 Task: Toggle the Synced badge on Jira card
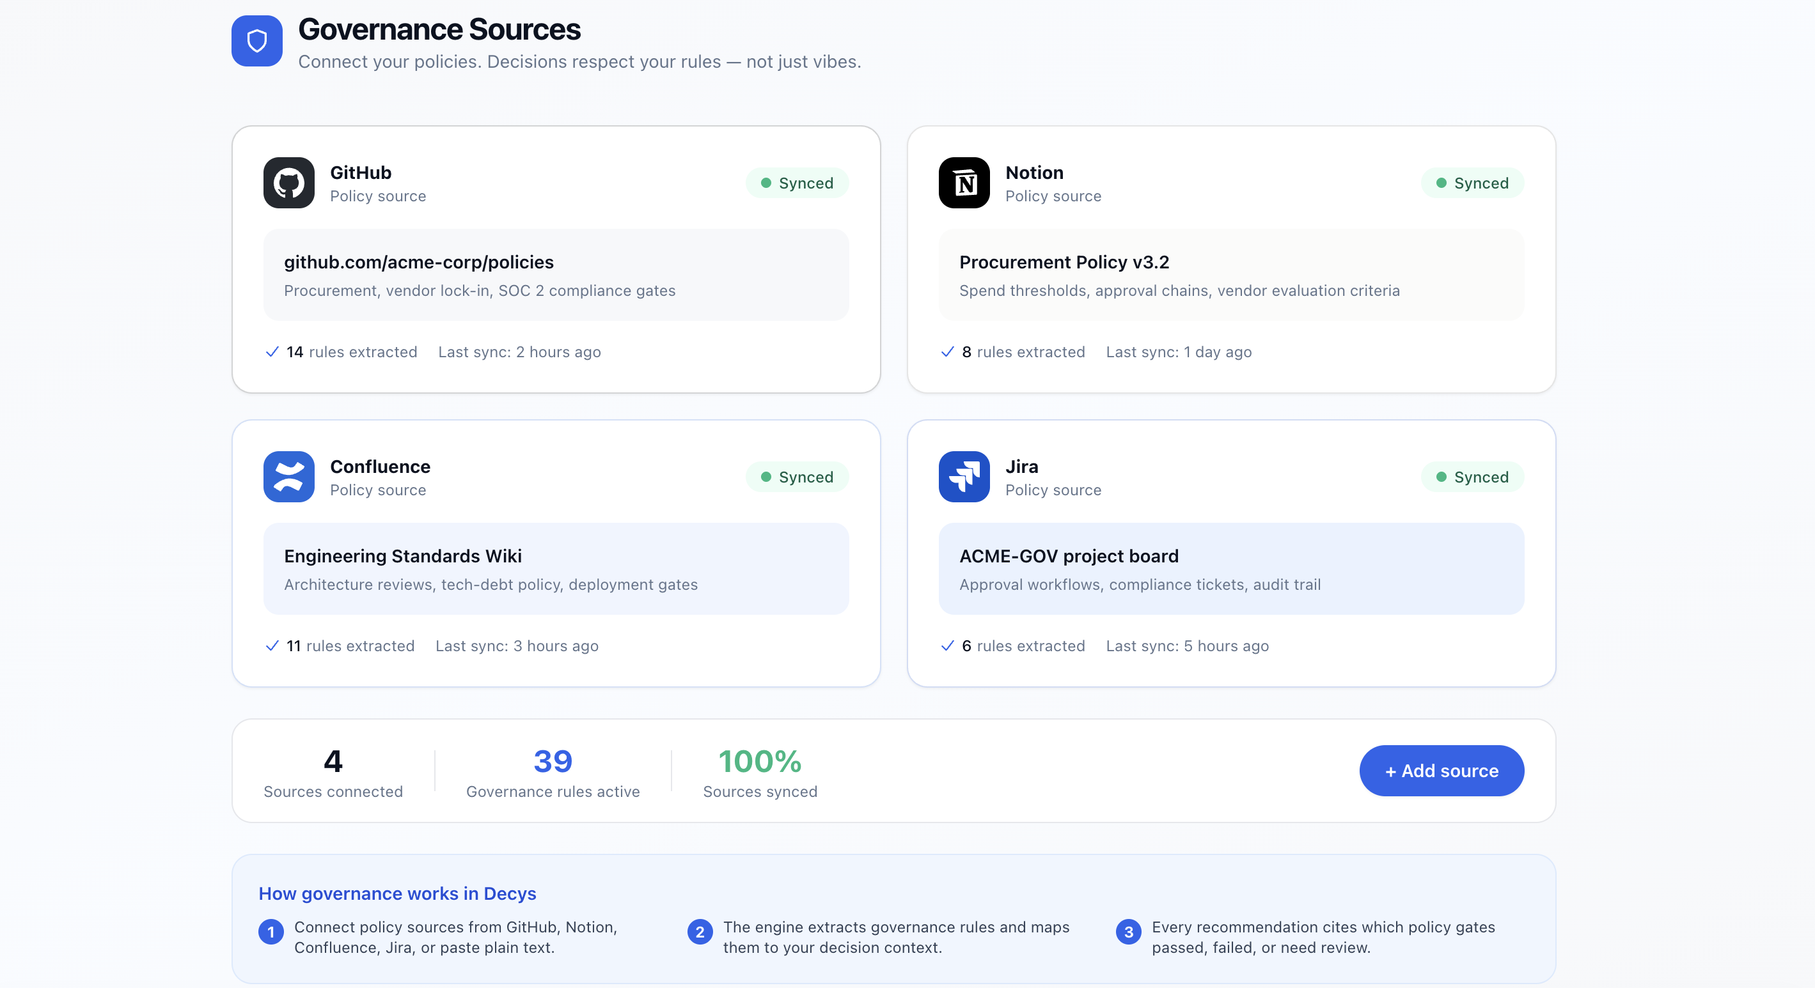click(1472, 477)
